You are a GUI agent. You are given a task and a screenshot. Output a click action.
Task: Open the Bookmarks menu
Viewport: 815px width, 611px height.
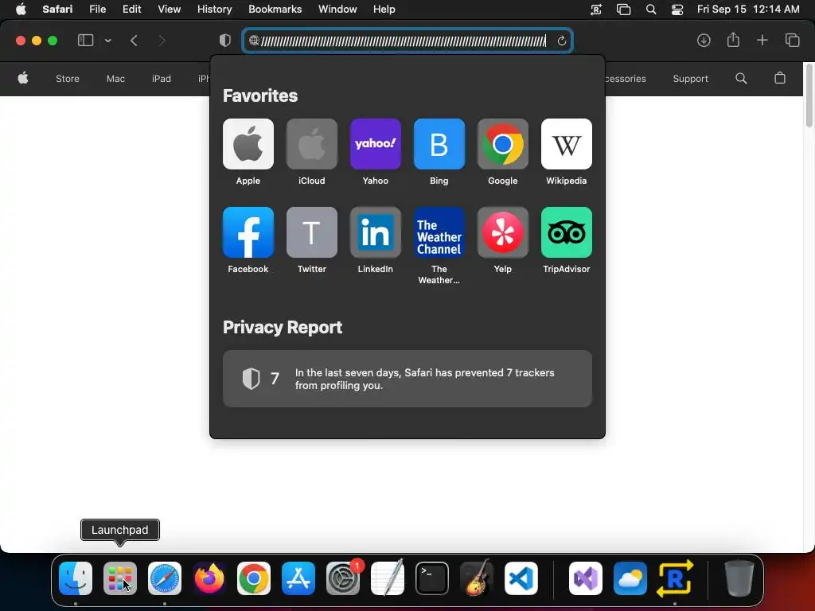[x=275, y=10]
